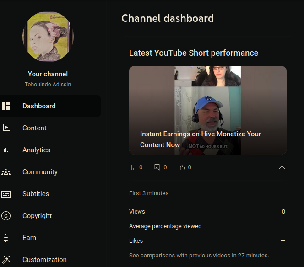The width and height of the screenshot is (304, 267).
Task: Click the Earn dollar sign icon
Action: [6, 238]
